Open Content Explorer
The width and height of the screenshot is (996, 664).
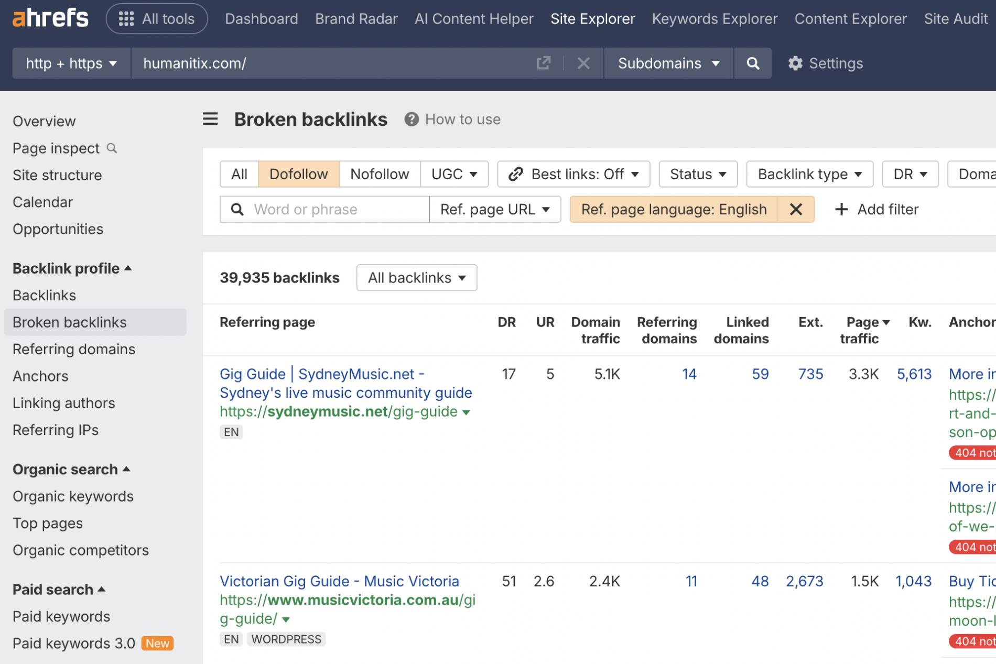point(850,19)
